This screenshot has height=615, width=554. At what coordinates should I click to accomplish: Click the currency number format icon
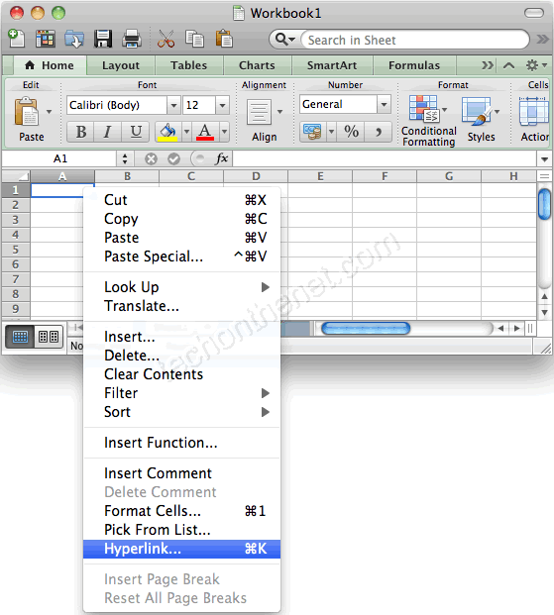312,132
